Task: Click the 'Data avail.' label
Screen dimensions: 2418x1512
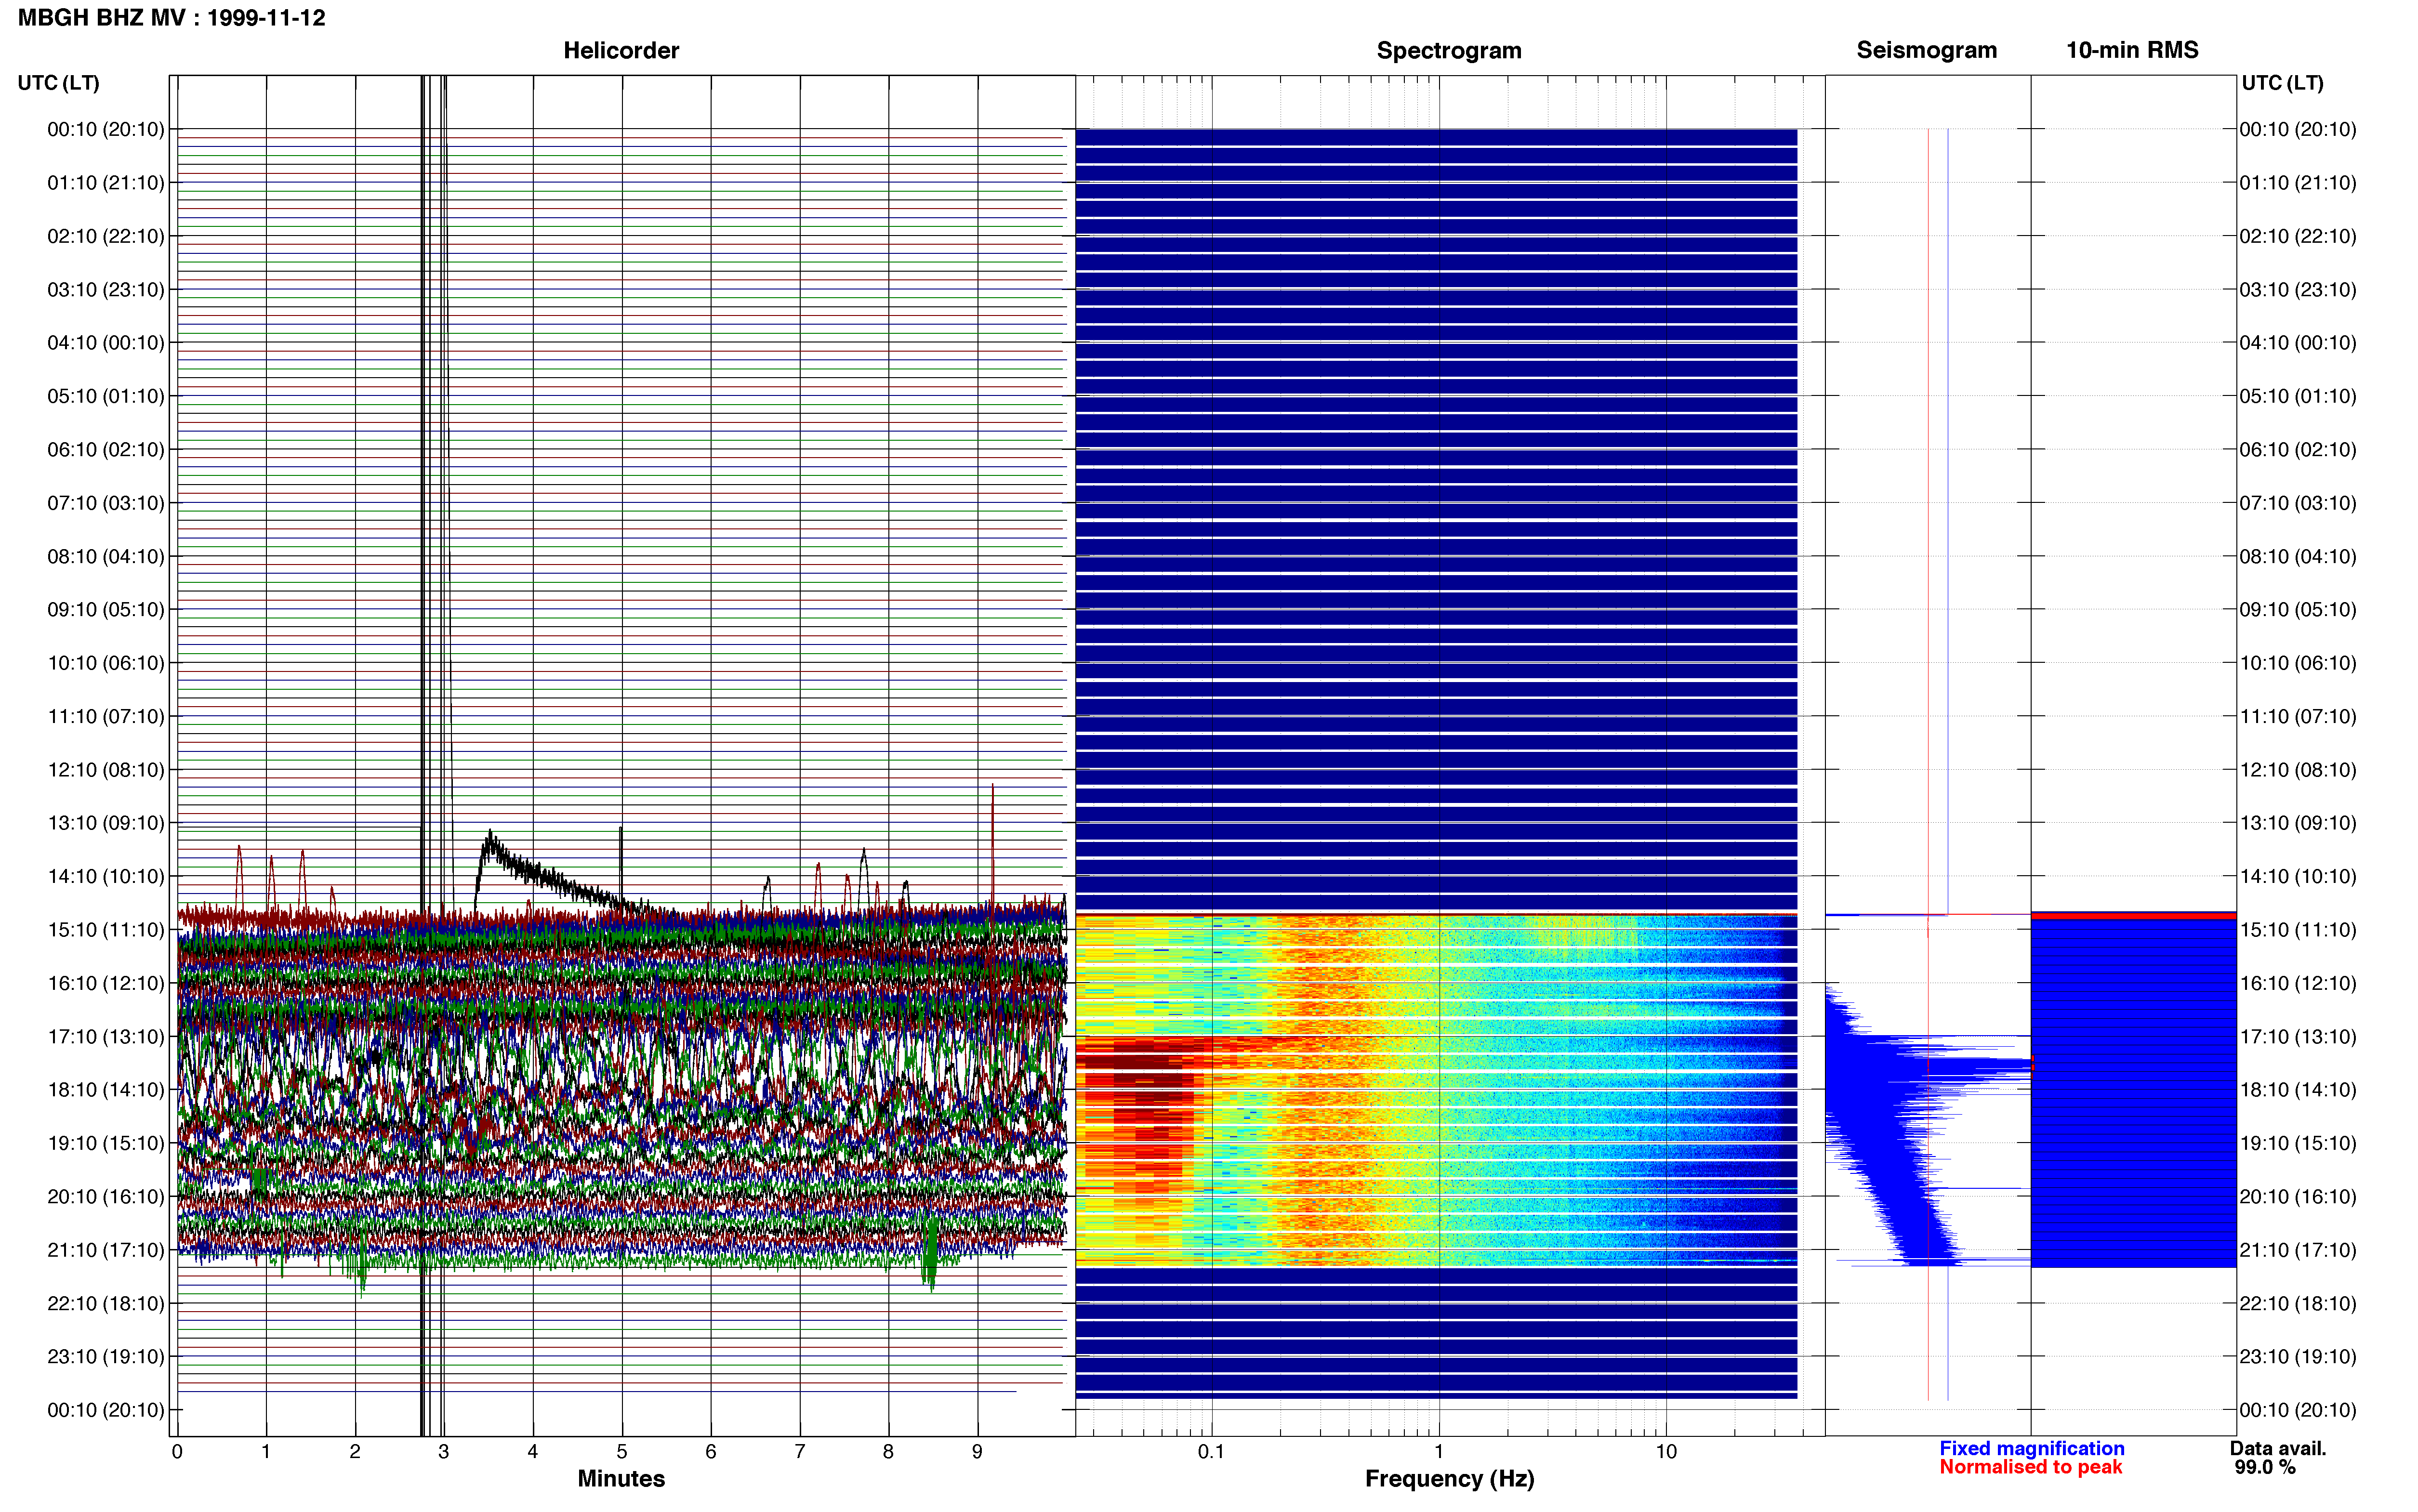Action: (2278, 1449)
